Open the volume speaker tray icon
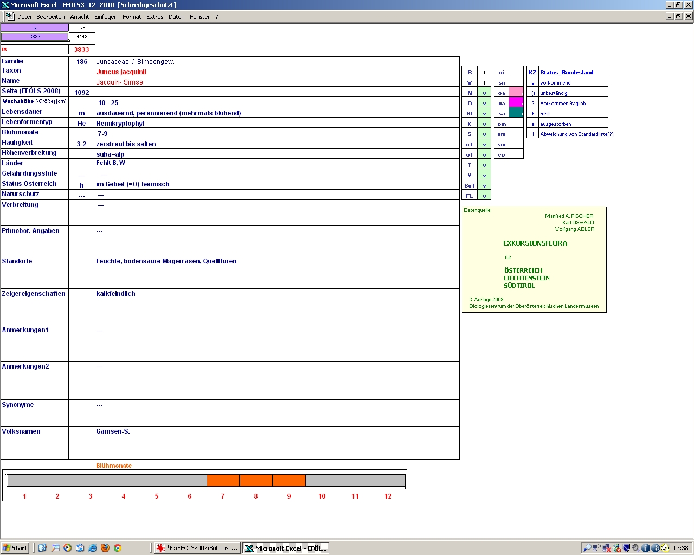 (x=635, y=548)
